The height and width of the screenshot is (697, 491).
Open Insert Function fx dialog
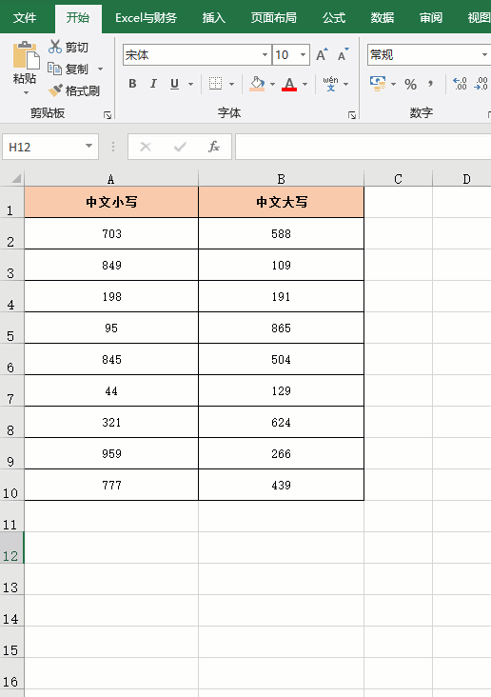tap(214, 147)
